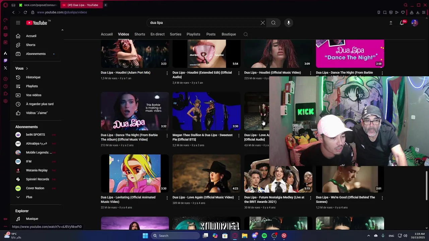Screen dimensions: 429x241
Task: Switch to the Shorts channel tab
Action: click(x=140, y=34)
